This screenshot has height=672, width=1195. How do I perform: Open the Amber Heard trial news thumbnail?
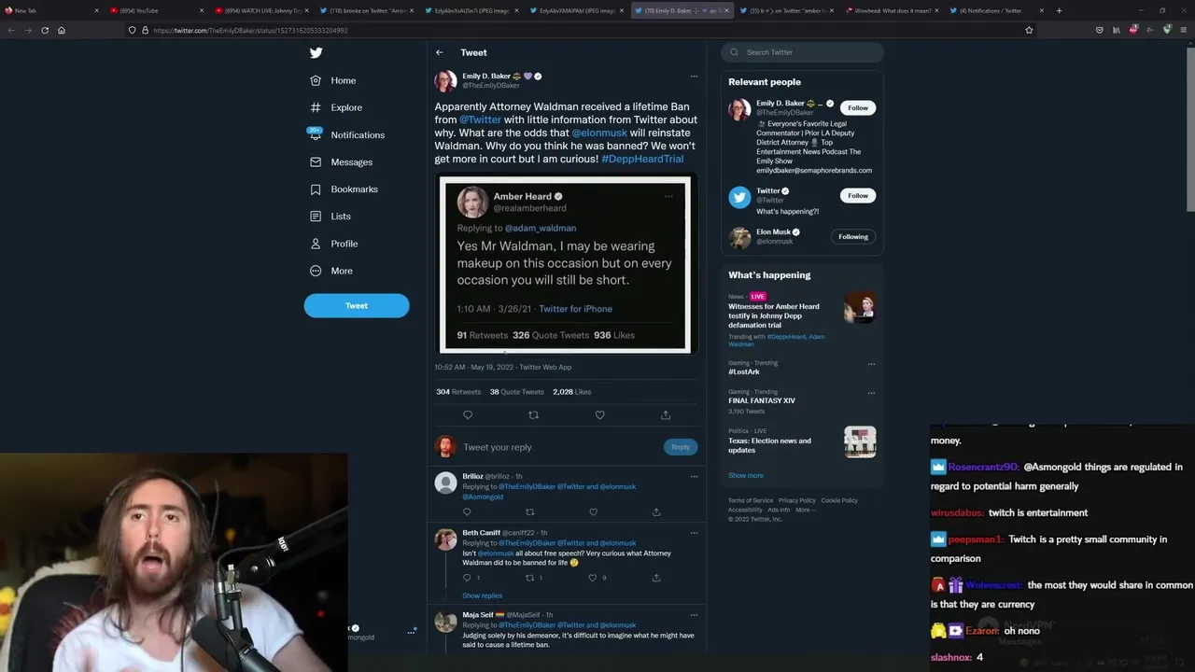click(860, 307)
